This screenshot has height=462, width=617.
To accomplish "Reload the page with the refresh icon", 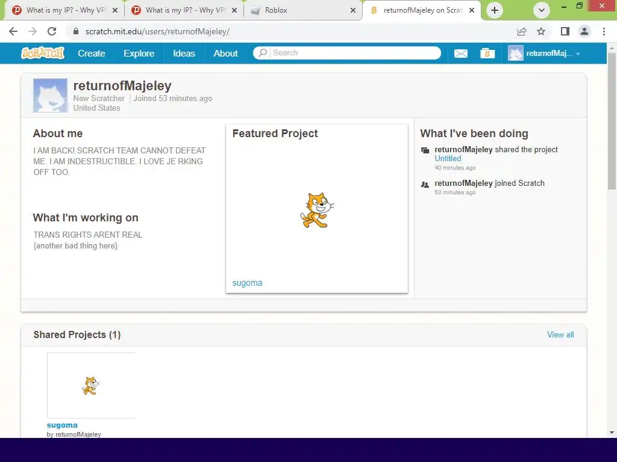I will pyautogui.click(x=52, y=31).
